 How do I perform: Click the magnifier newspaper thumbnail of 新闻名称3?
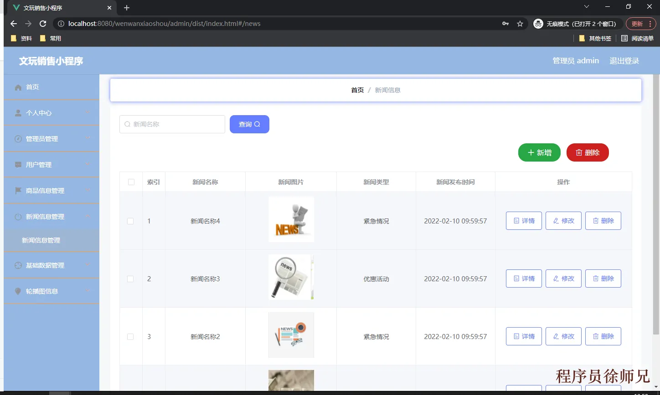click(291, 277)
